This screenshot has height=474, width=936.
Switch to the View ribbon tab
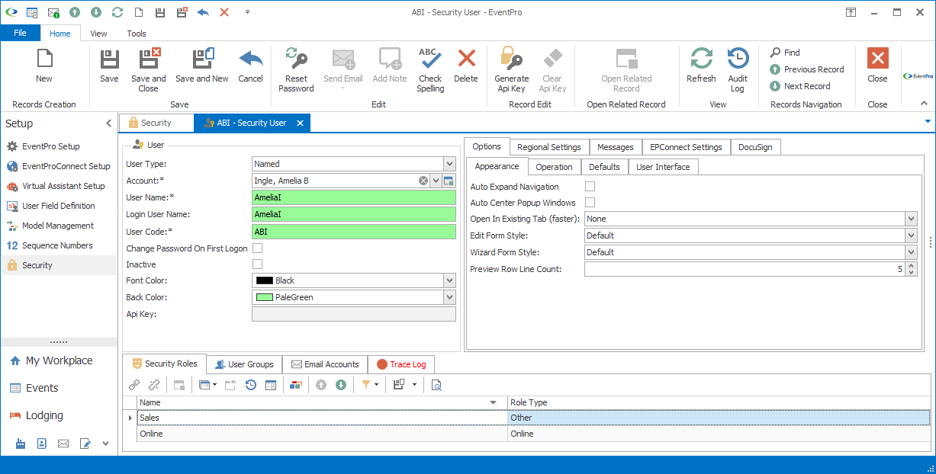coord(98,34)
